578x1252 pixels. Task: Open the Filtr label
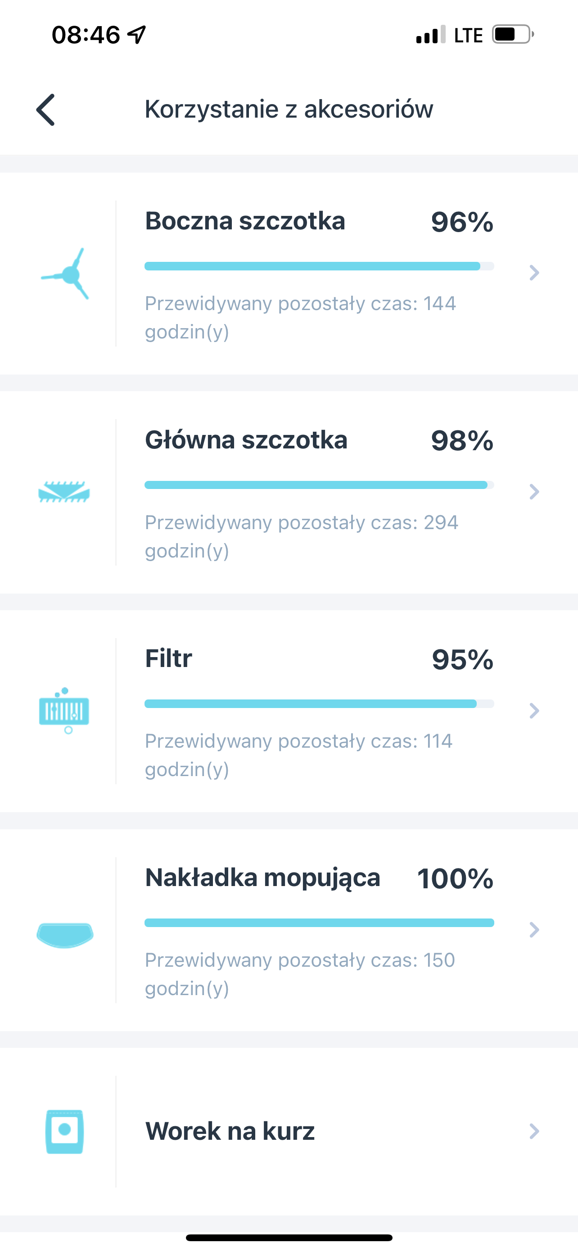click(168, 659)
